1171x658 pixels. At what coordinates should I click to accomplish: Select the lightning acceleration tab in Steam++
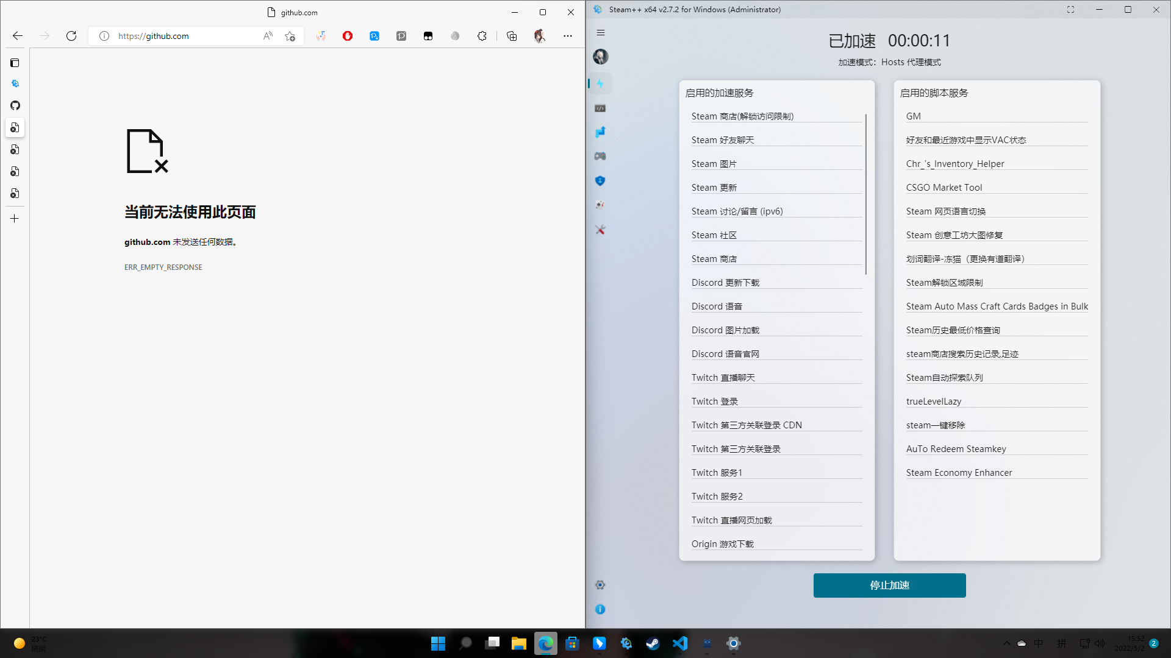601,83
